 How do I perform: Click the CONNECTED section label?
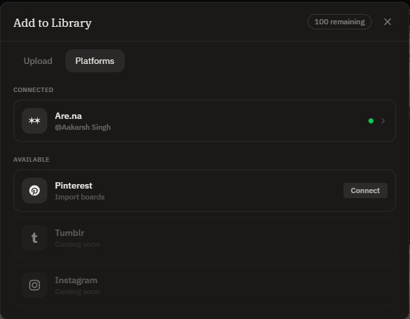[33, 90]
